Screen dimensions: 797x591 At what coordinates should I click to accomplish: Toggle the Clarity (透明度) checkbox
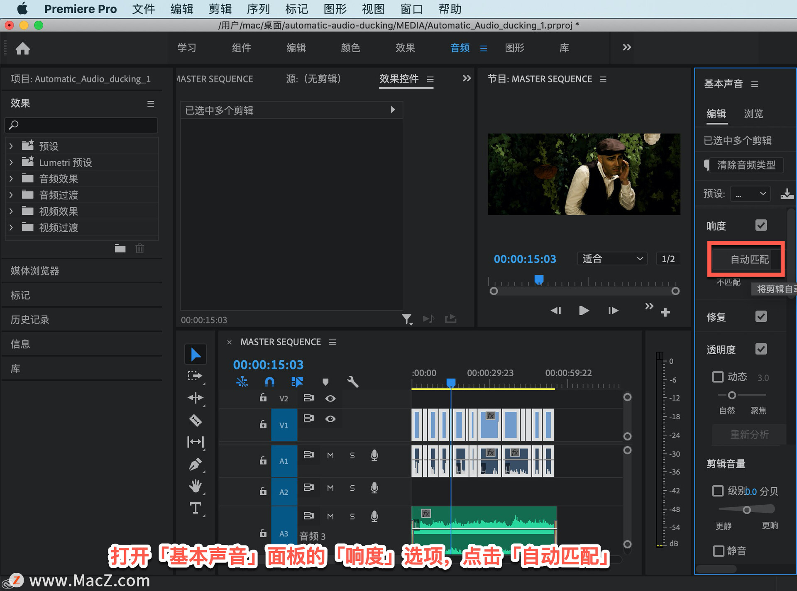[x=761, y=349]
